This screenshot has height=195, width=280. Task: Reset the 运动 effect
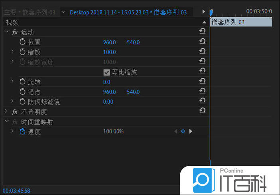tap(203, 31)
